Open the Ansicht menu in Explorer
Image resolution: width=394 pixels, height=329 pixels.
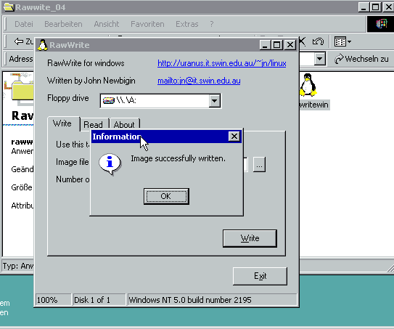tap(107, 24)
